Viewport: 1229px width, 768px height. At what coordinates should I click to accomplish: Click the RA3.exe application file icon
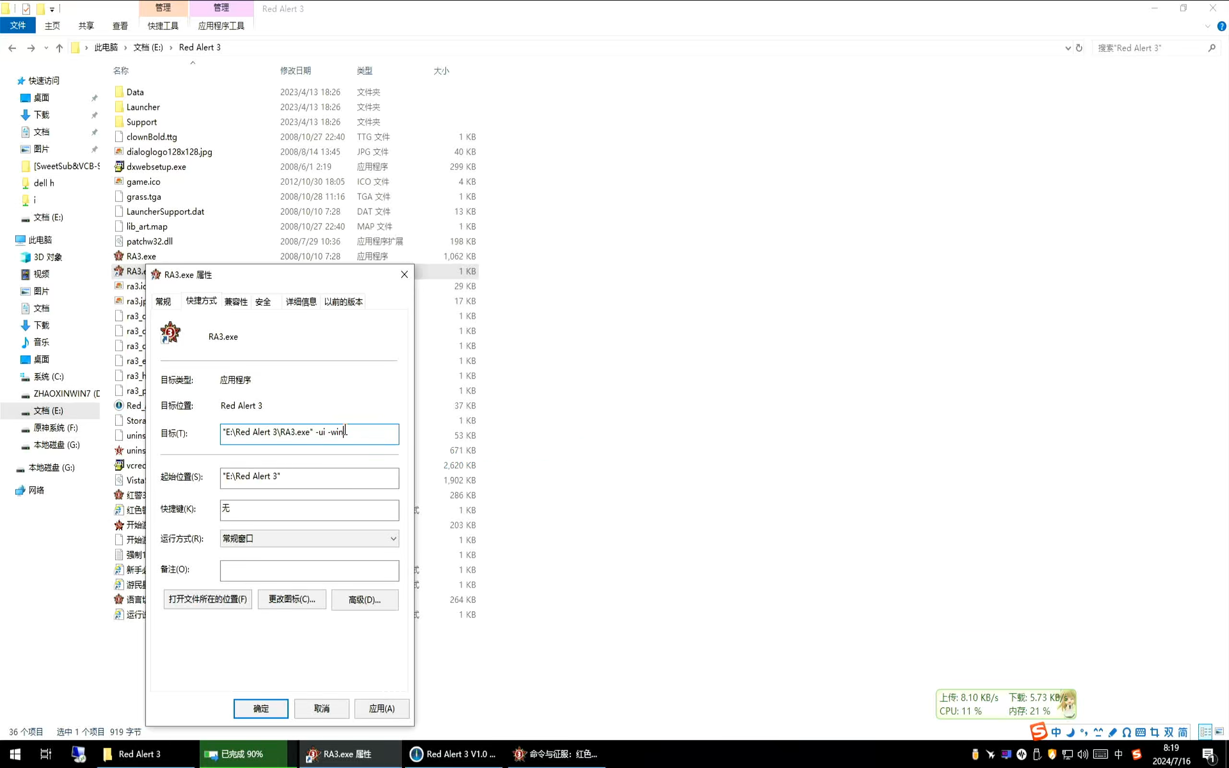tap(119, 256)
